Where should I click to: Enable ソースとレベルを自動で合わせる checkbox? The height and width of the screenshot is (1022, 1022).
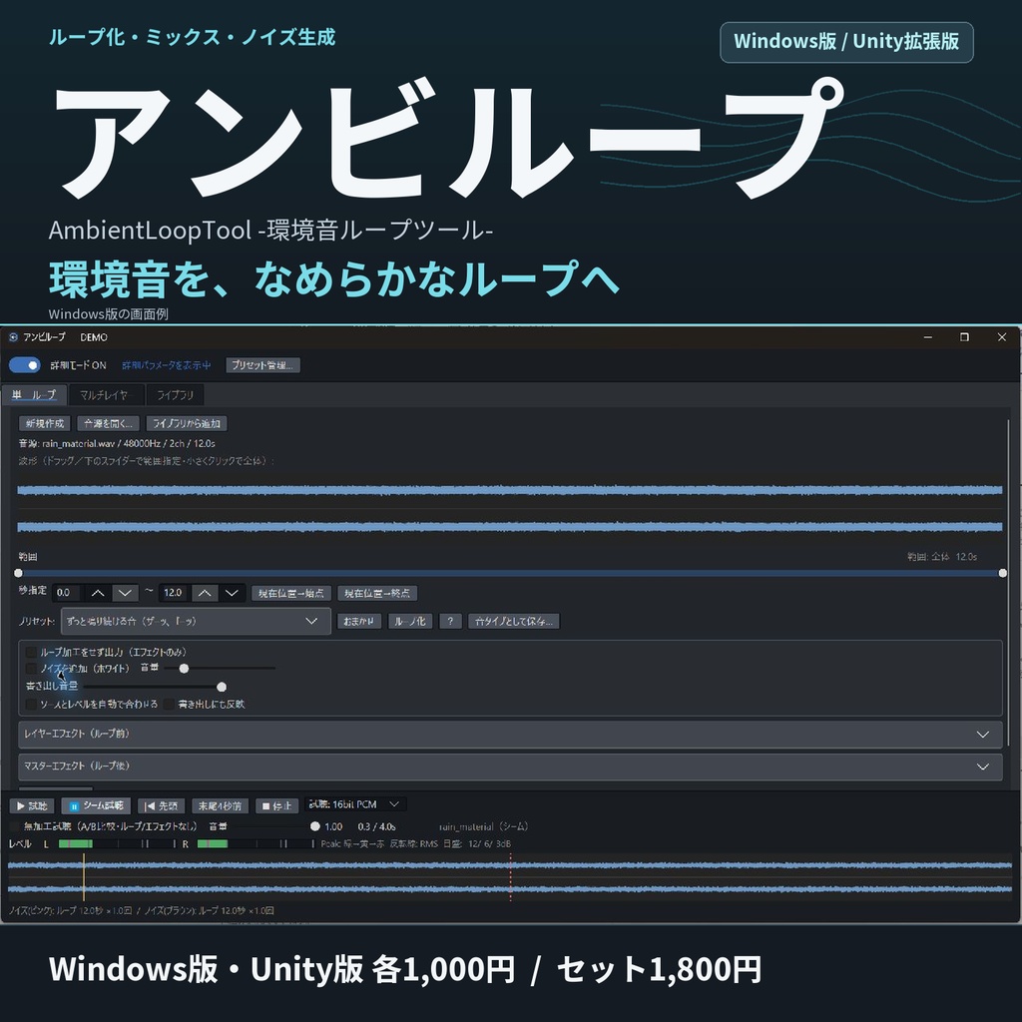[x=31, y=704]
